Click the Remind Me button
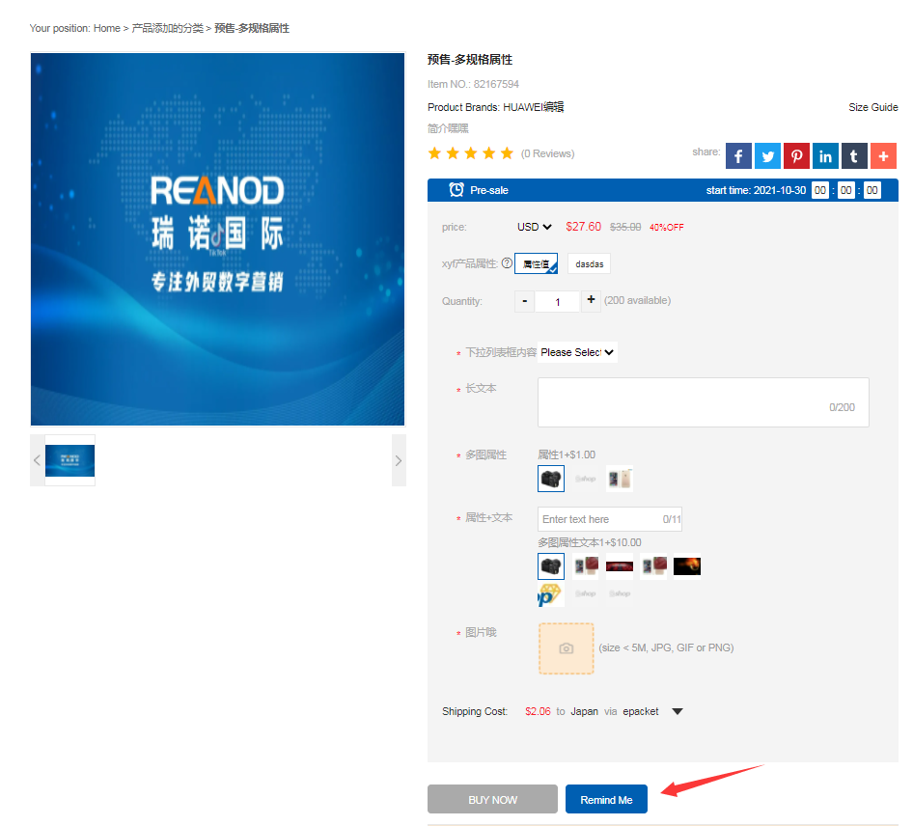Viewport: 913px width, 826px height. (x=606, y=799)
